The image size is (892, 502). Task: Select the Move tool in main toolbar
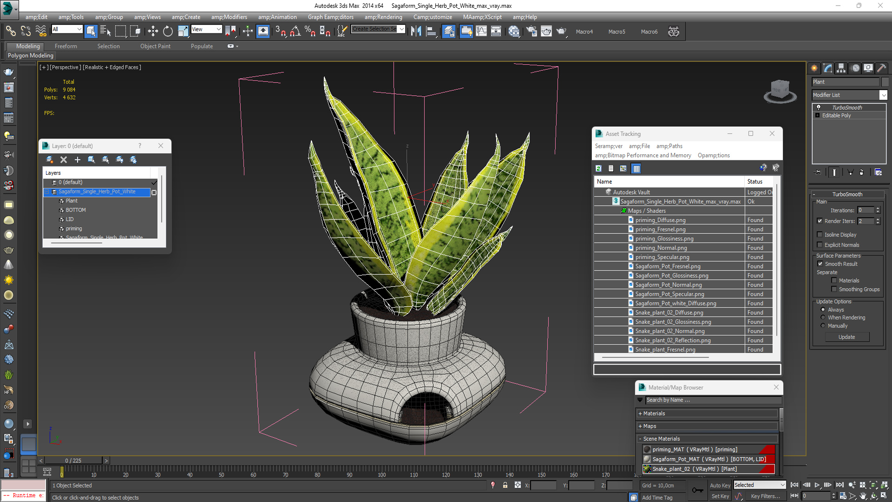click(153, 32)
